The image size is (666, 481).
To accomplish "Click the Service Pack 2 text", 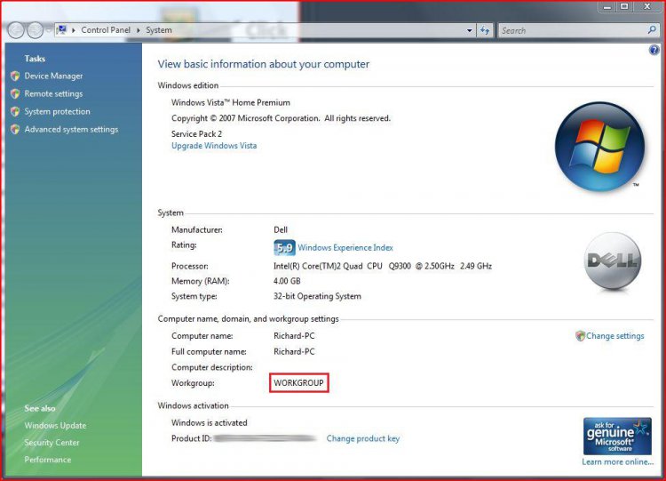I will [196, 134].
